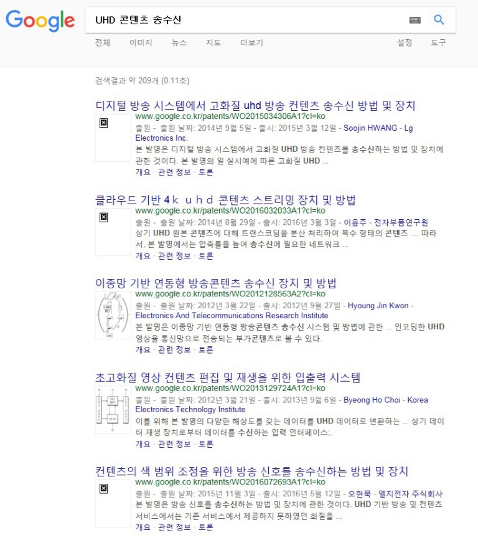The image size is (478, 548).
Task: Open the 도구 search tools
Action: pyautogui.click(x=438, y=42)
